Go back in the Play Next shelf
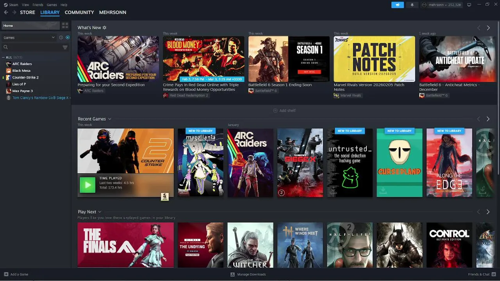500x281 pixels. (x=479, y=212)
